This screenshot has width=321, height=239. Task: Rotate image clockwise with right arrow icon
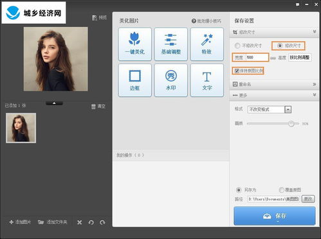point(102,222)
